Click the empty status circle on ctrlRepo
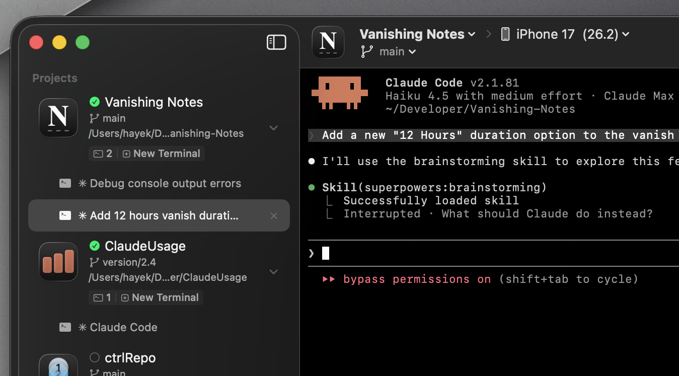This screenshot has height=376, width=679. pos(95,358)
